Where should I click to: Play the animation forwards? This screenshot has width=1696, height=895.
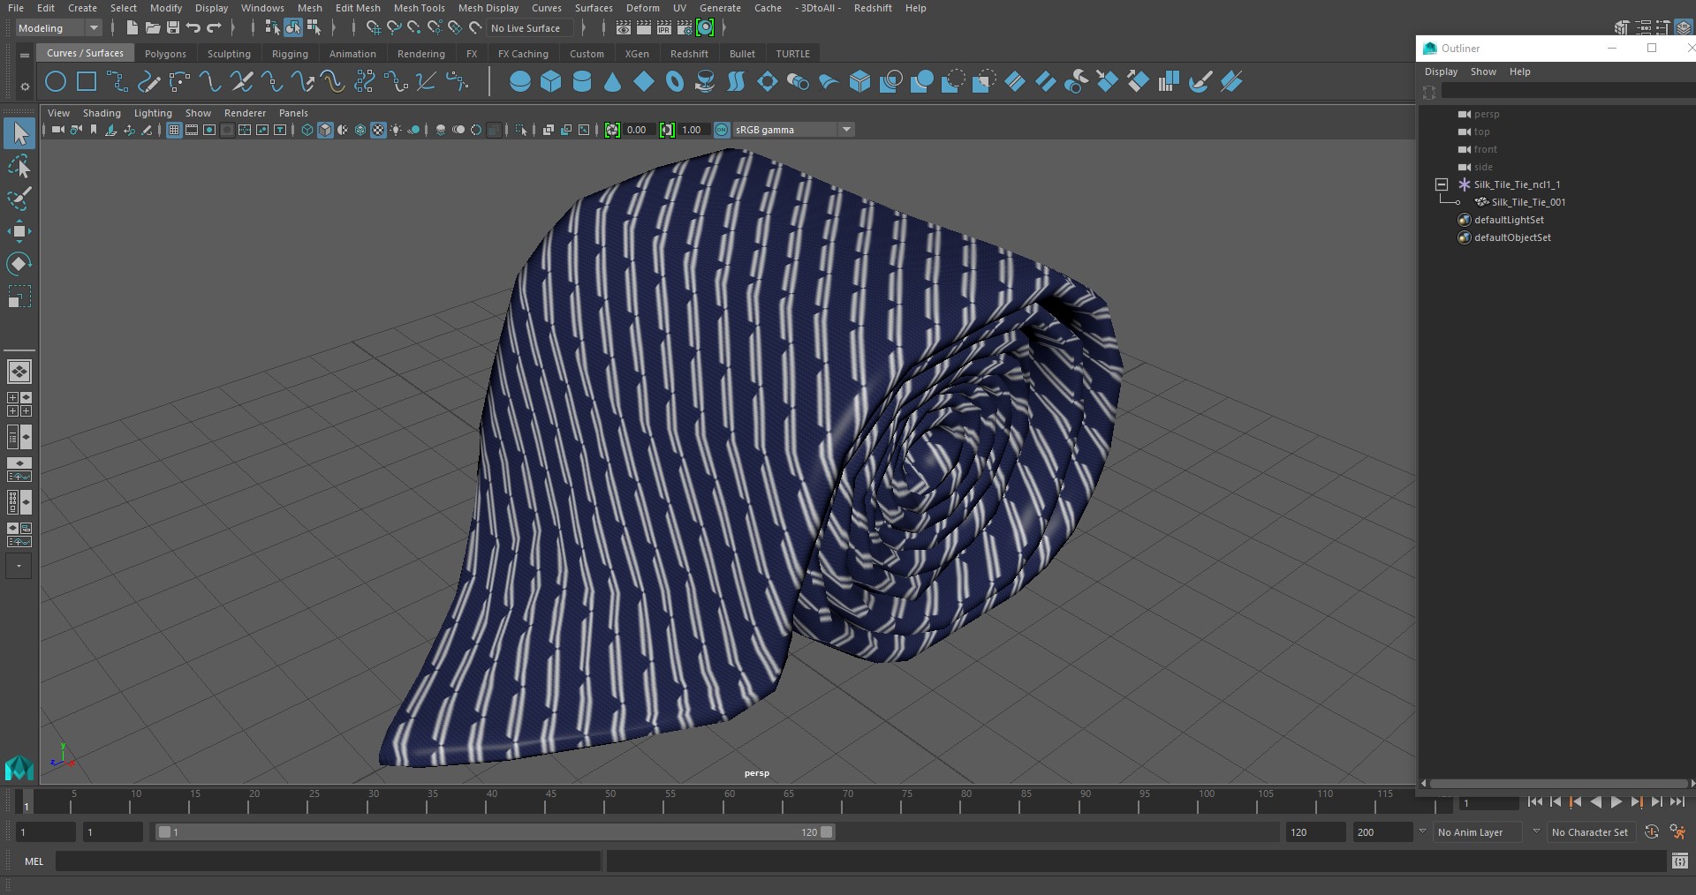[1616, 802]
